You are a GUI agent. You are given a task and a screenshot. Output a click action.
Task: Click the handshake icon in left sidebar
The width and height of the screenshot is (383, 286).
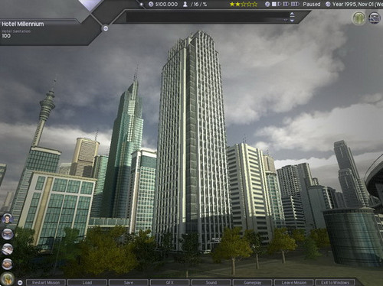point(7,264)
